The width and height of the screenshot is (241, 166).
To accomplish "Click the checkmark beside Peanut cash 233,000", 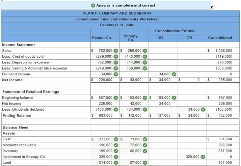I will (x=116, y=139).
